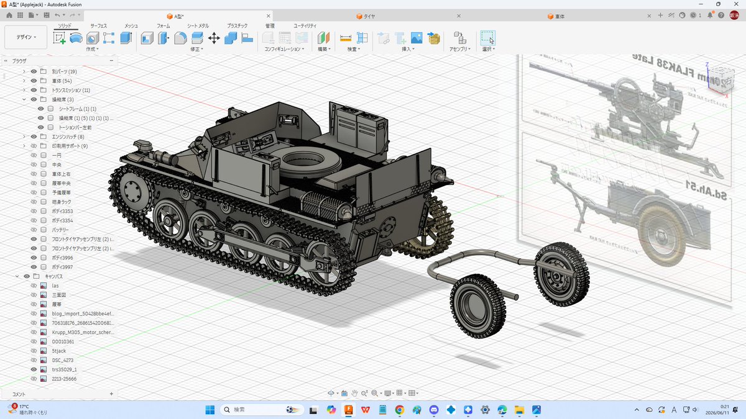This screenshot has width=746, height=419.
Task: Open the デザイン workspace dropdown
Action: click(26, 37)
